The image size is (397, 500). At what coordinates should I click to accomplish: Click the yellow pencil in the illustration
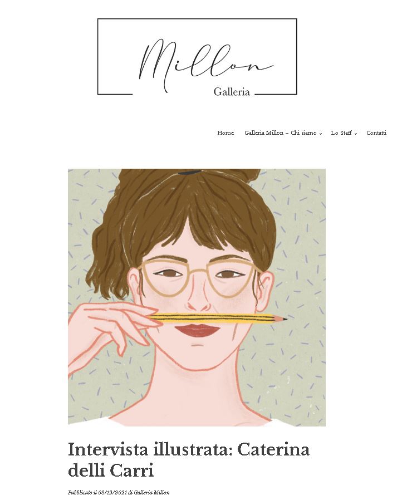pos(218,318)
